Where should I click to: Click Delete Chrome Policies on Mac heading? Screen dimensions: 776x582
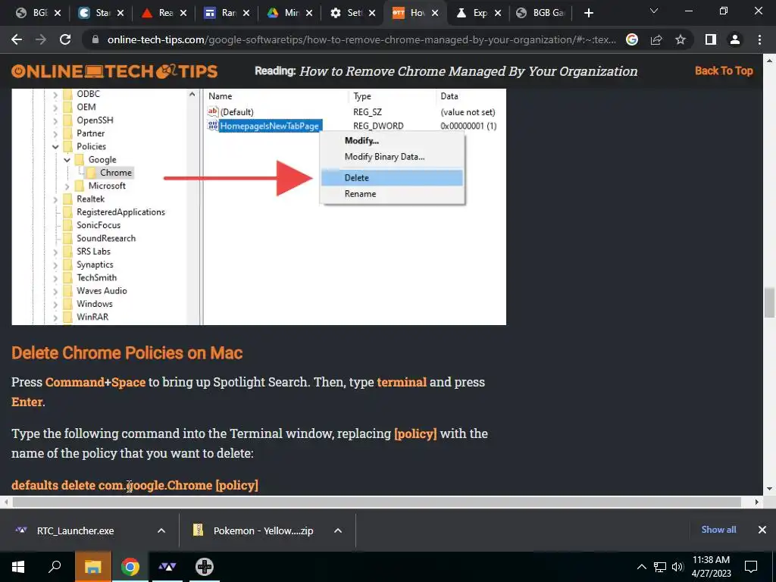point(127,353)
